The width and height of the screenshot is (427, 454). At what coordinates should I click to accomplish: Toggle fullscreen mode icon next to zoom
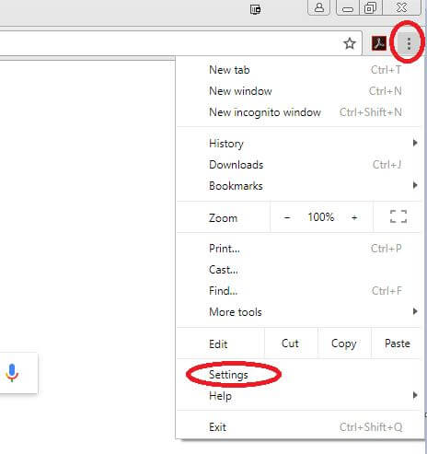point(398,216)
